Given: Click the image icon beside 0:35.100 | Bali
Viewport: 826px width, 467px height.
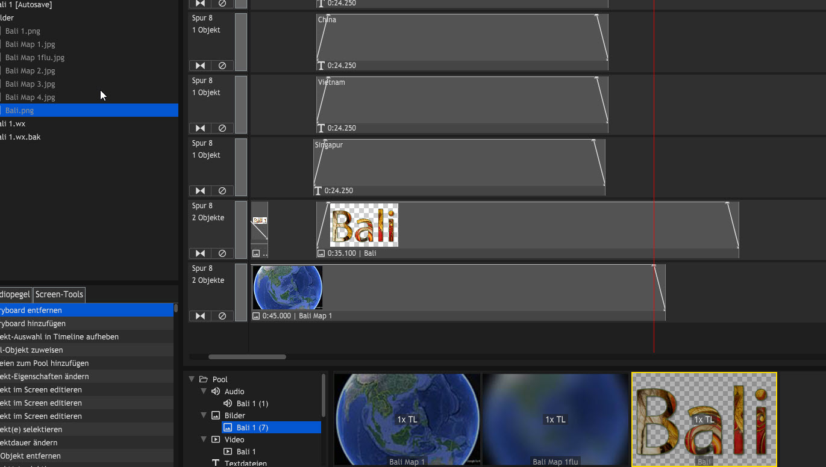Looking at the screenshot, I should click(x=321, y=253).
